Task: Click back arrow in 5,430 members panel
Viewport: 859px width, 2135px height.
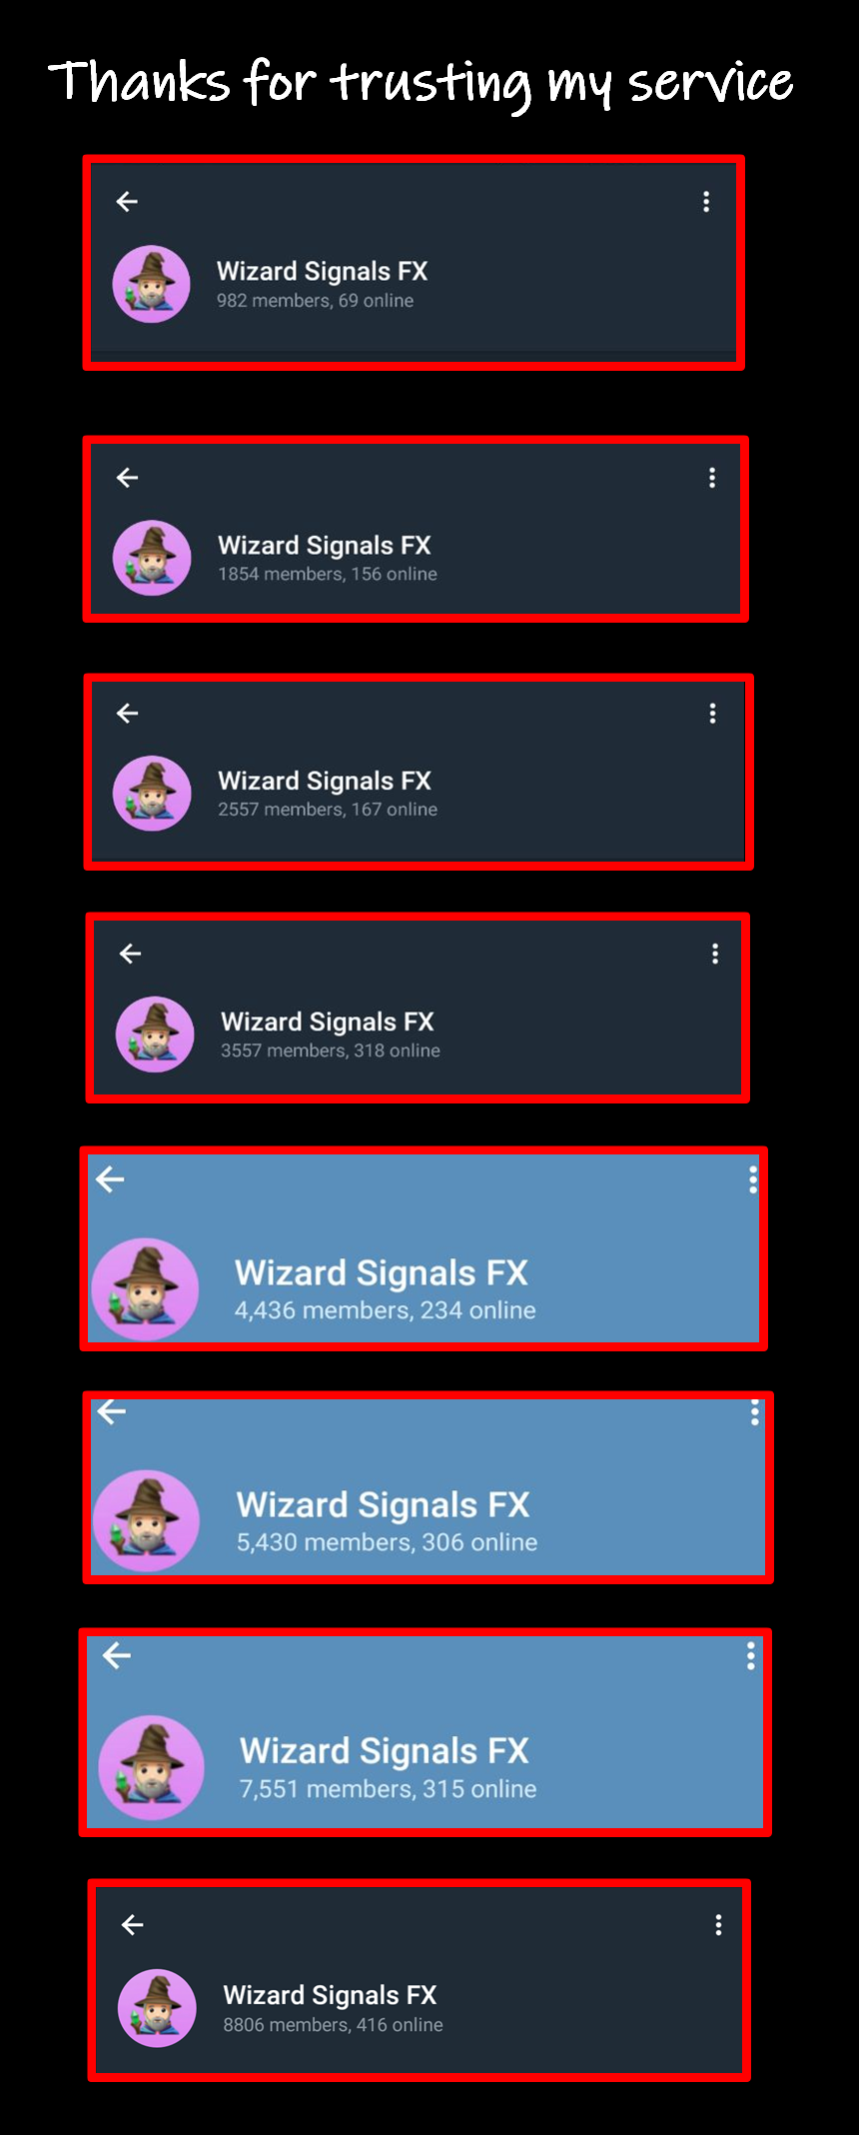Action: point(112,1411)
